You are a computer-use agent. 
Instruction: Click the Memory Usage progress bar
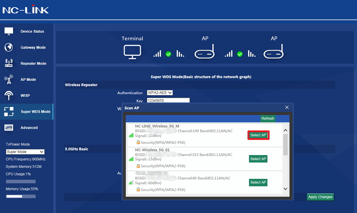(21, 196)
